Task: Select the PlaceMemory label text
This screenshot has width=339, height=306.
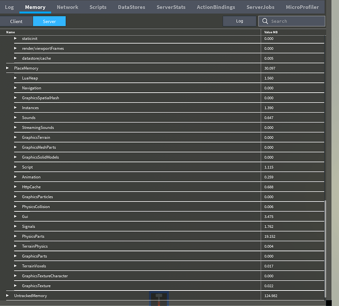Action: point(26,68)
